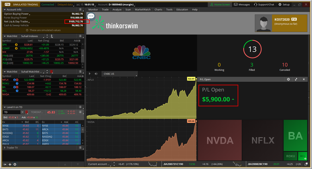Click the SPX yellow info badge

16,45
